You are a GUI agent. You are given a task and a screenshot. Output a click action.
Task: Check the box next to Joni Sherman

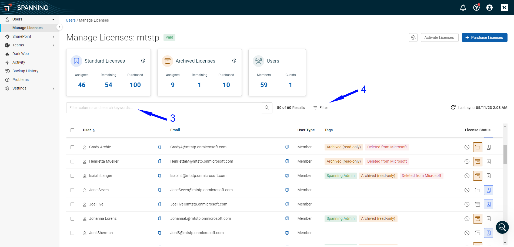[x=72, y=233]
